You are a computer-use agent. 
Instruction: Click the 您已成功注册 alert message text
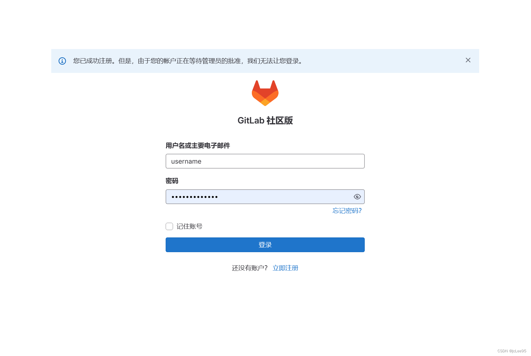188,61
